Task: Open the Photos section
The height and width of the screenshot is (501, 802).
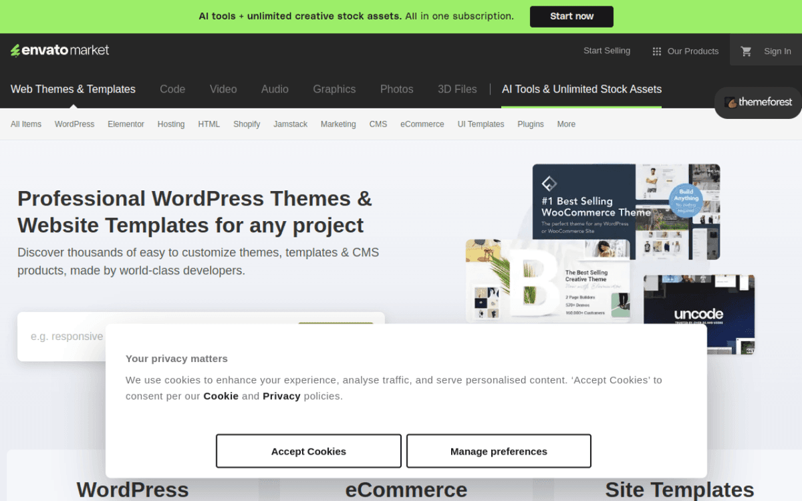Action: point(396,89)
